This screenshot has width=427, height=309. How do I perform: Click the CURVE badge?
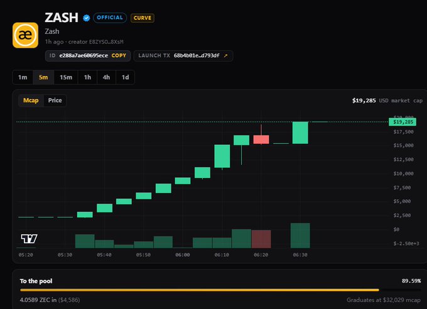pos(143,18)
